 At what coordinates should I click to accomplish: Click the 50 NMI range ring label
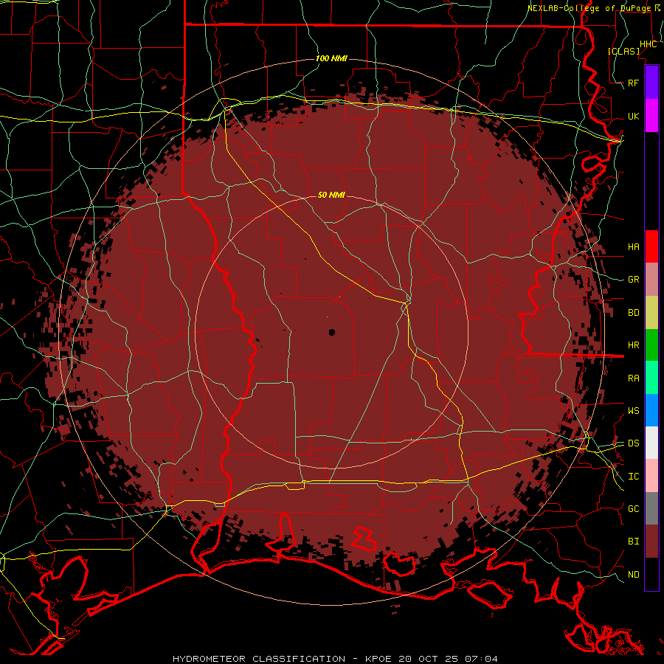331,195
